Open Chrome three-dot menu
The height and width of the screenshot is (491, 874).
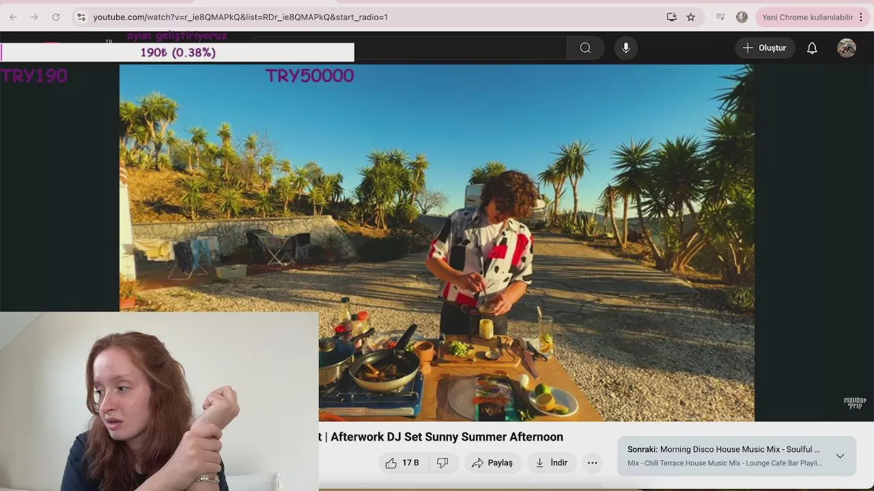pyautogui.click(x=861, y=17)
